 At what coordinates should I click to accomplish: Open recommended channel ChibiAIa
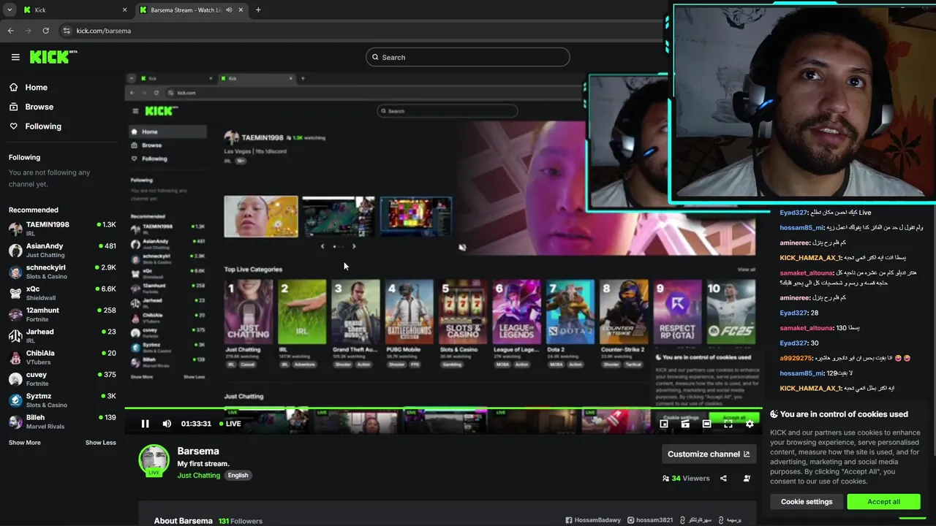pyautogui.click(x=62, y=357)
